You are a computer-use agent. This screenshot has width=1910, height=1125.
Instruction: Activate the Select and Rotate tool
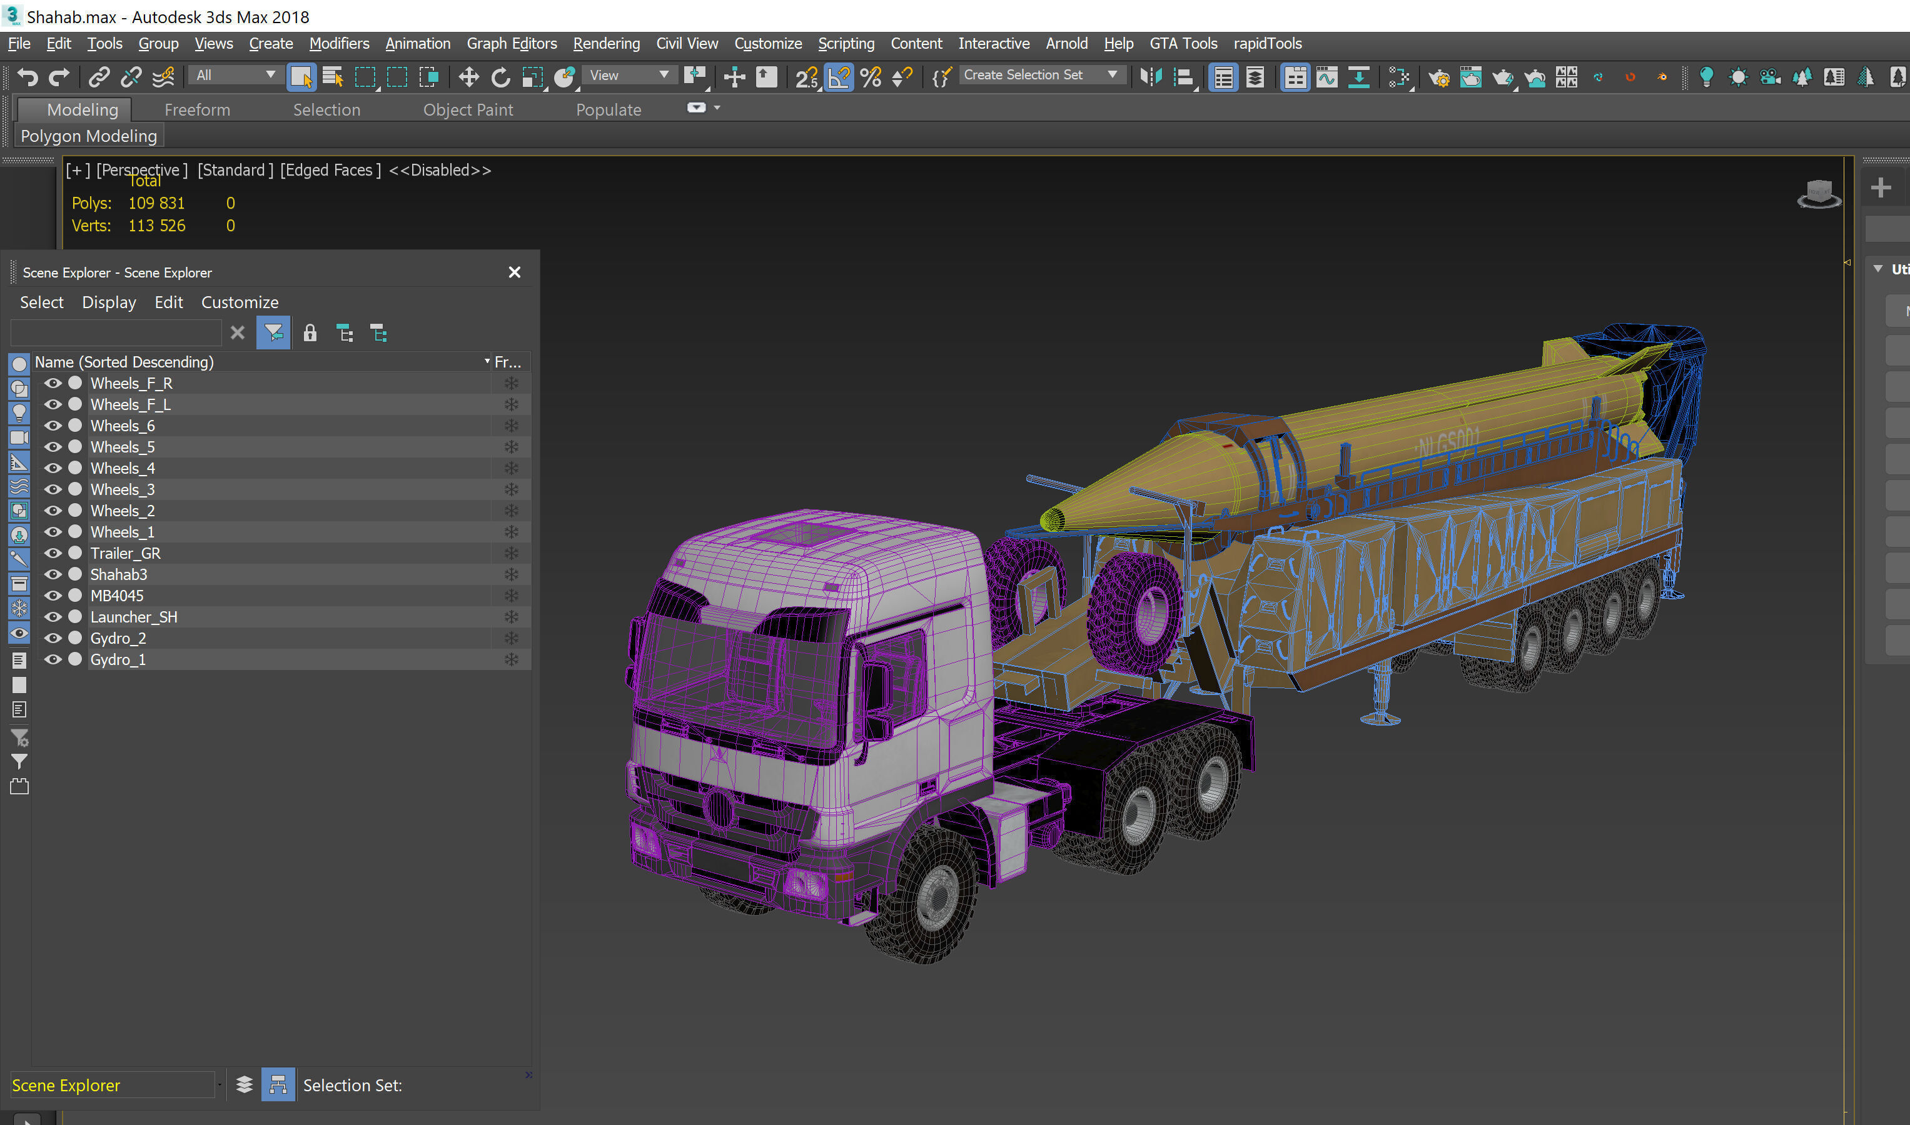(500, 77)
